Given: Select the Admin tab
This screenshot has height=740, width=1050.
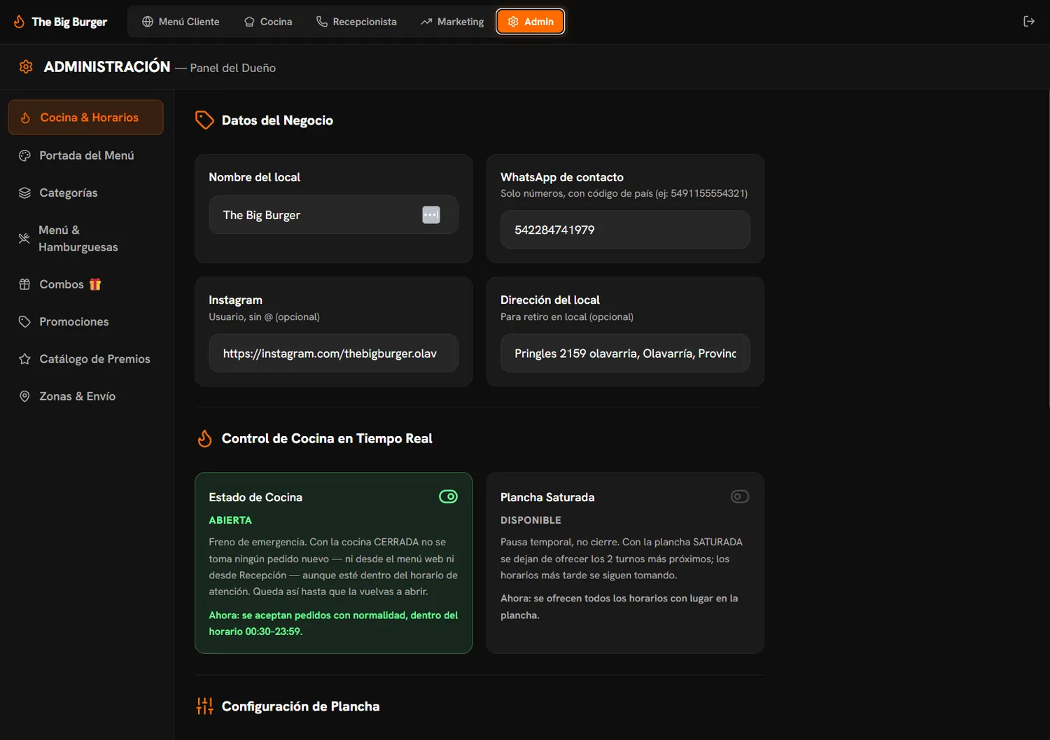Looking at the screenshot, I should 531,22.
